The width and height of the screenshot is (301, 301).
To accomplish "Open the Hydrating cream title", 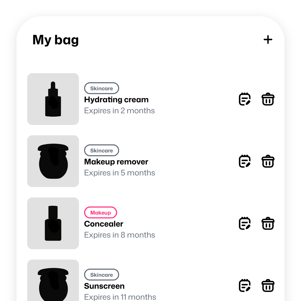I will (116, 100).
